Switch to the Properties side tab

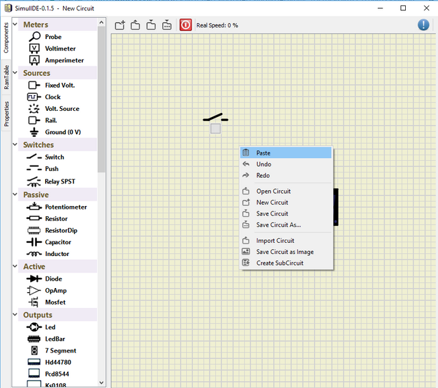pos(6,114)
